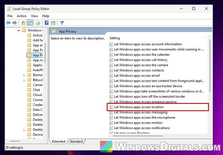Select the Chat tree folder

click(x=33, y=90)
